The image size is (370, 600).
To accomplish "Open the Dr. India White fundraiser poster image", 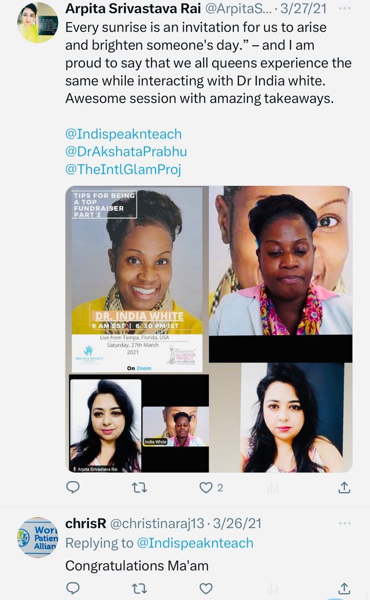I will tap(137, 279).
